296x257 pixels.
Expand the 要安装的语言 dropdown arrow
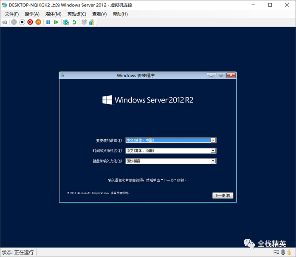213,140
